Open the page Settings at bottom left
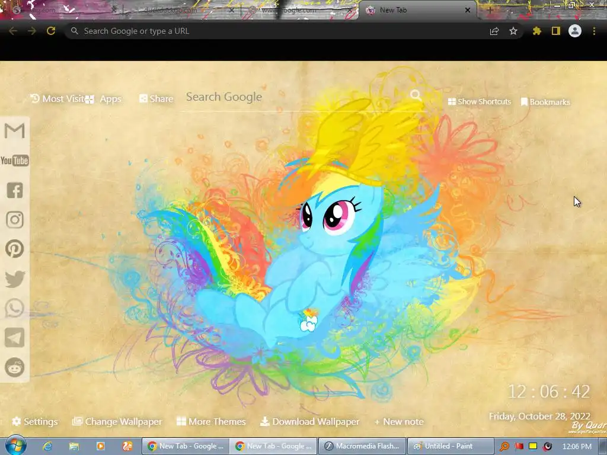The image size is (607, 455). tap(35, 421)
